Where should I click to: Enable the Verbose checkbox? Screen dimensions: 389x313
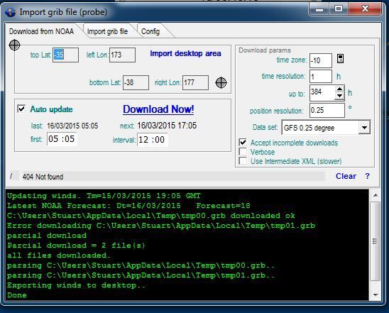[x=243, y=152]
